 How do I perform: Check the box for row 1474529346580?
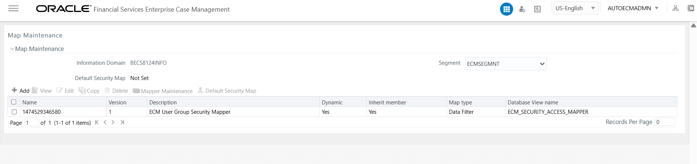pos(14,112)
